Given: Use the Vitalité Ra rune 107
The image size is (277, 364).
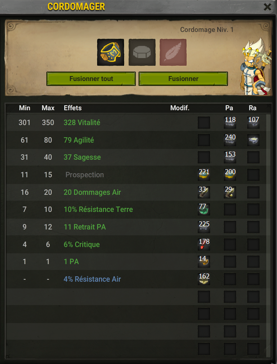Looking at the screenshot, I should [253, 122].
